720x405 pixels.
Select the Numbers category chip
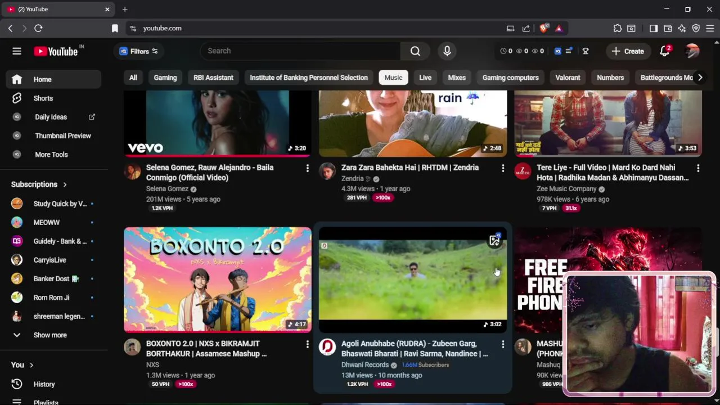pyautogui.click(x=610, y=78)
